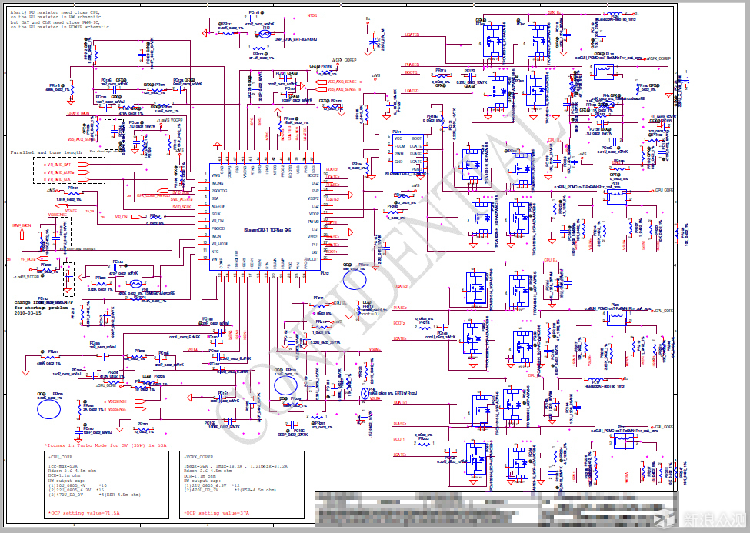Click the PWM3 pin name on the controller

[x=315, y=222]
